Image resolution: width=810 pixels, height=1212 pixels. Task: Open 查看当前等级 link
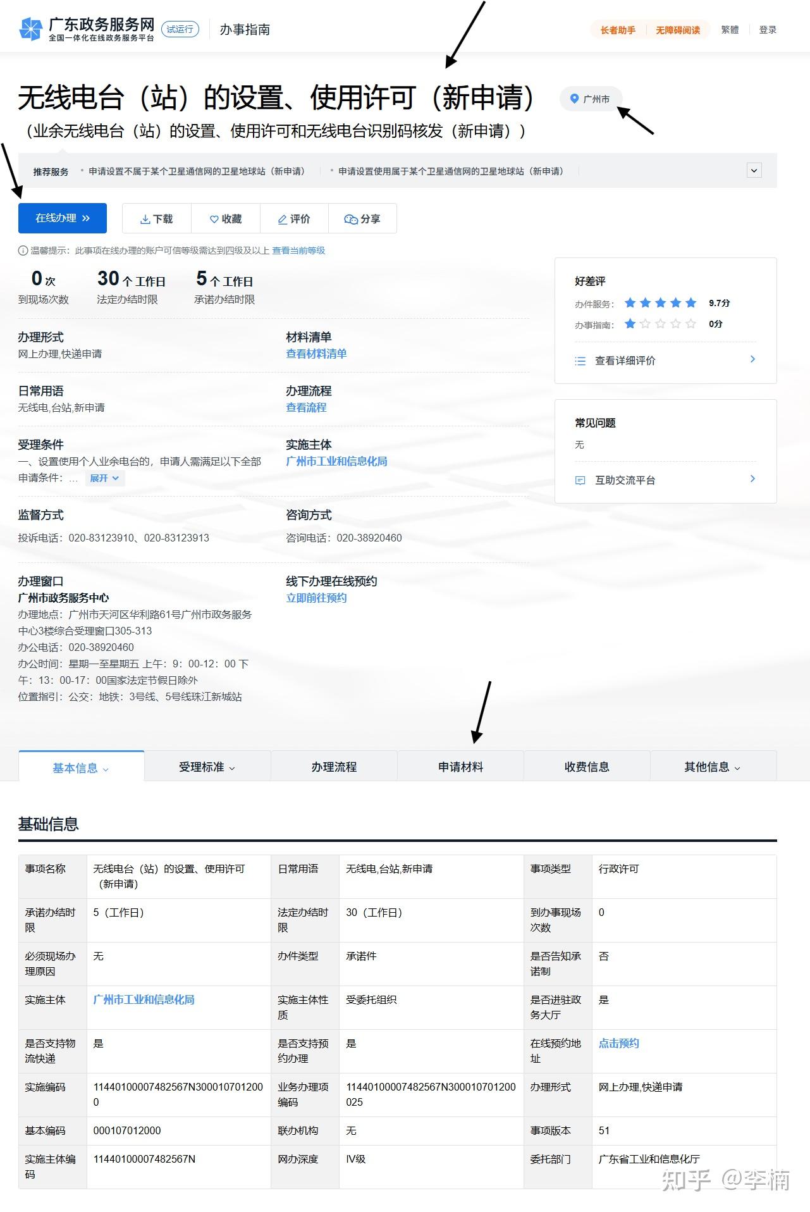(298, 250)
